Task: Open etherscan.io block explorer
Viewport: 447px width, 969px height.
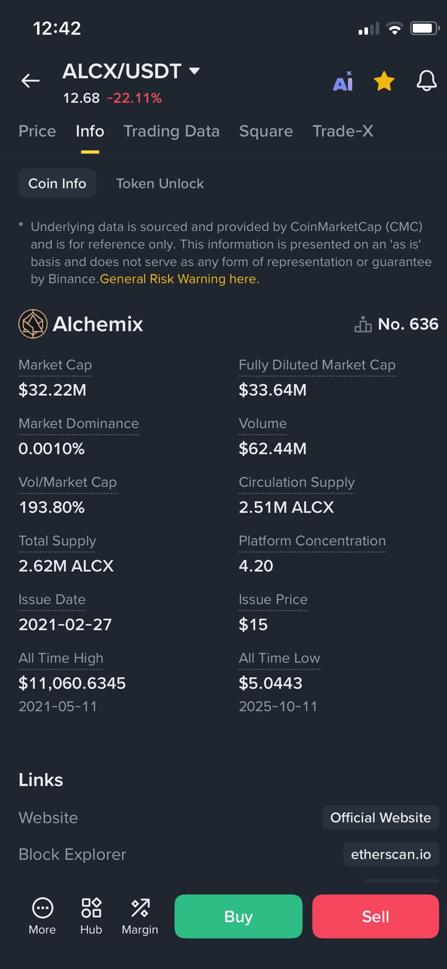Action: tap(391, 854)
